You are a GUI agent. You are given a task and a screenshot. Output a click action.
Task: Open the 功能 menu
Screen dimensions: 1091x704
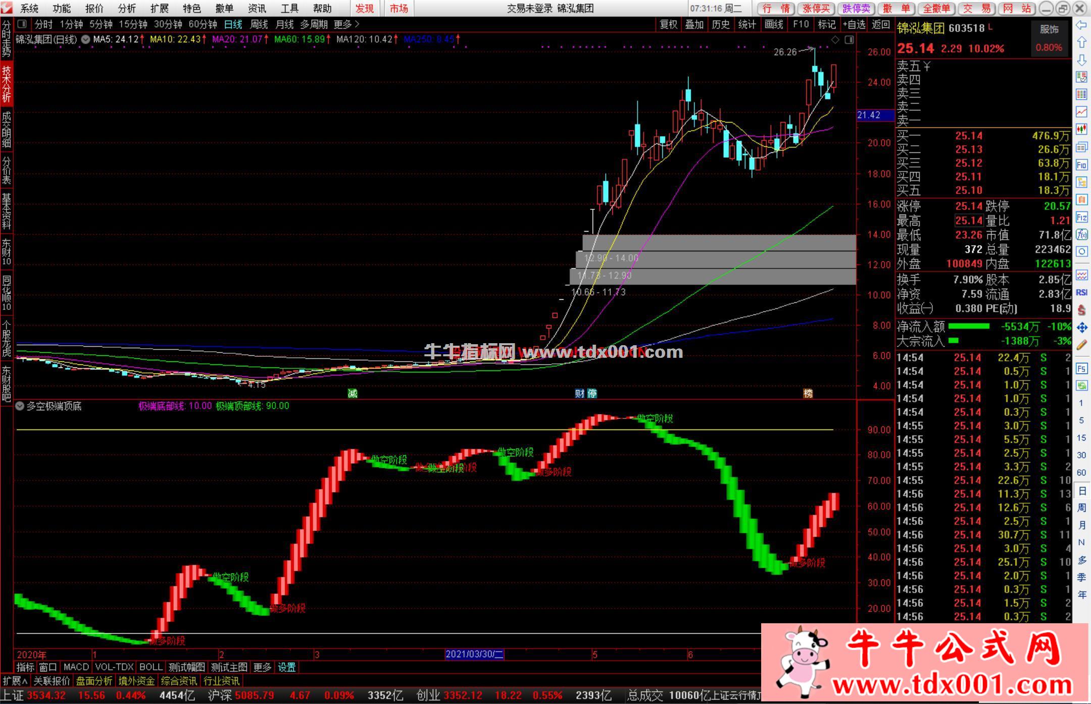click(x=62, y=9)
